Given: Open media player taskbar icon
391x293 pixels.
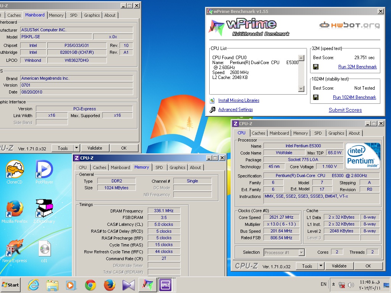Looking at the screenshot, I should click(71, 285).
